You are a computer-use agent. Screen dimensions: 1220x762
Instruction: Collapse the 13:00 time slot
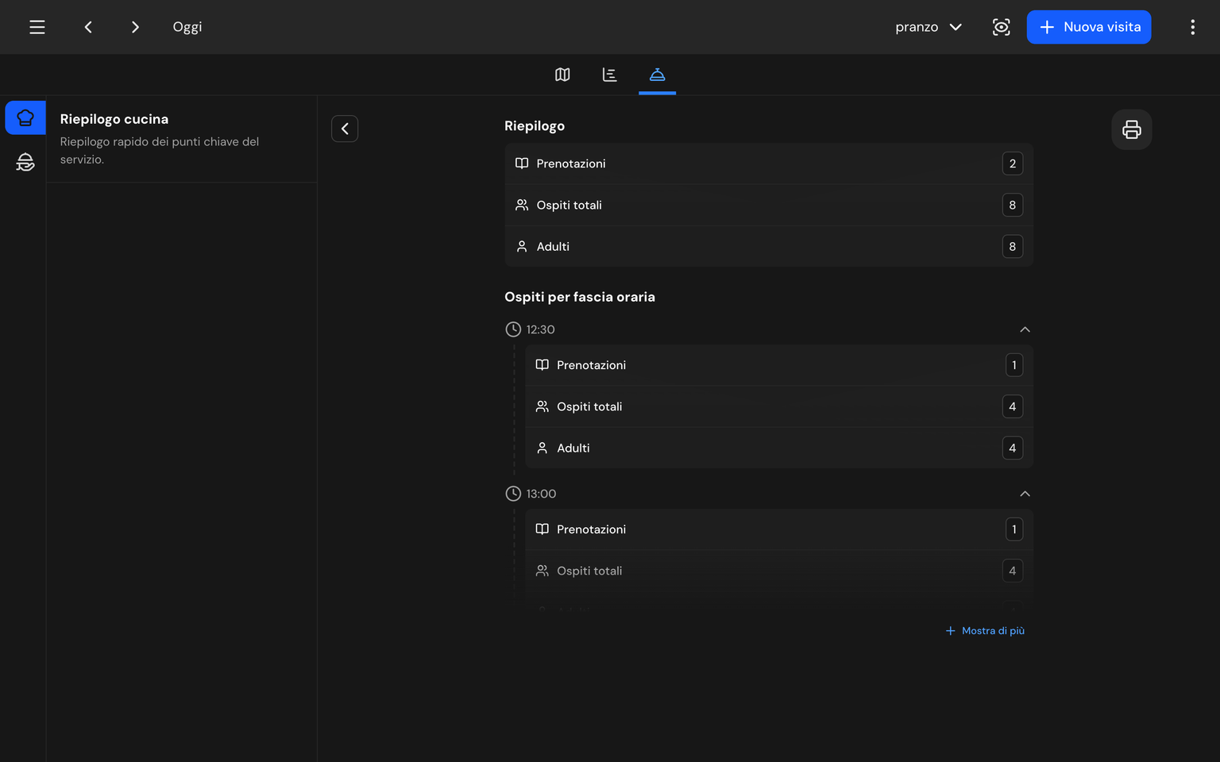pyautogui.click(x=1025, y=494)
